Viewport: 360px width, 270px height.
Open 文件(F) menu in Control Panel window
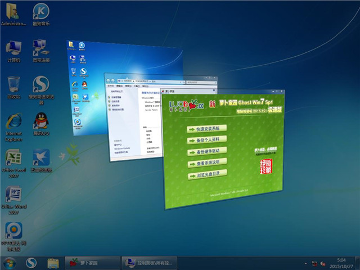[111, 85]
